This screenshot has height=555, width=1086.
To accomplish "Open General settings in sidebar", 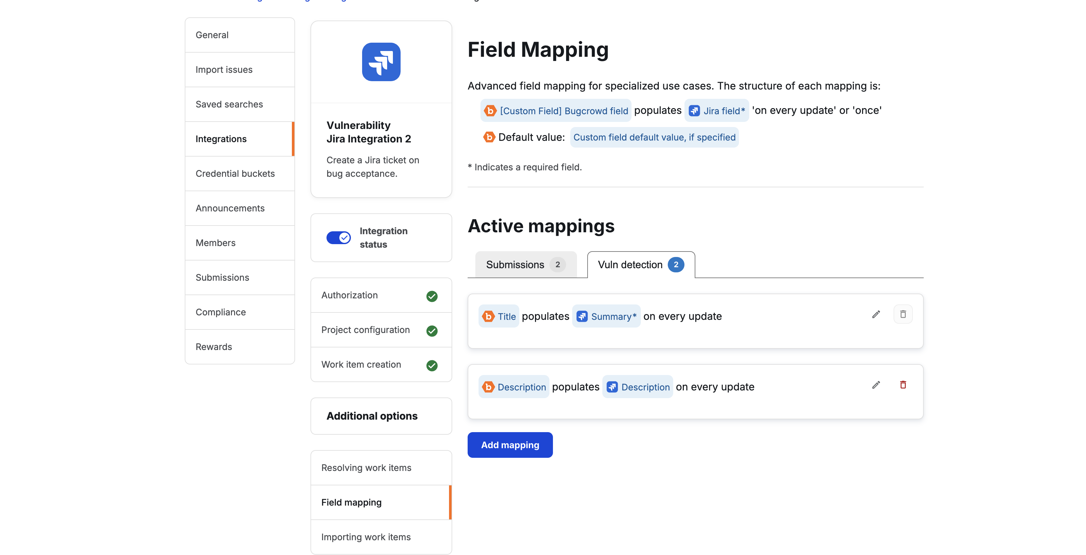I will 240,35.
